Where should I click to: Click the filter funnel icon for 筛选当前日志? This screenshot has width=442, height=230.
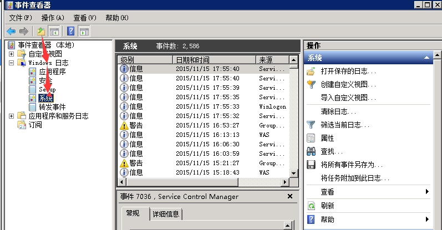click(311, 125)
